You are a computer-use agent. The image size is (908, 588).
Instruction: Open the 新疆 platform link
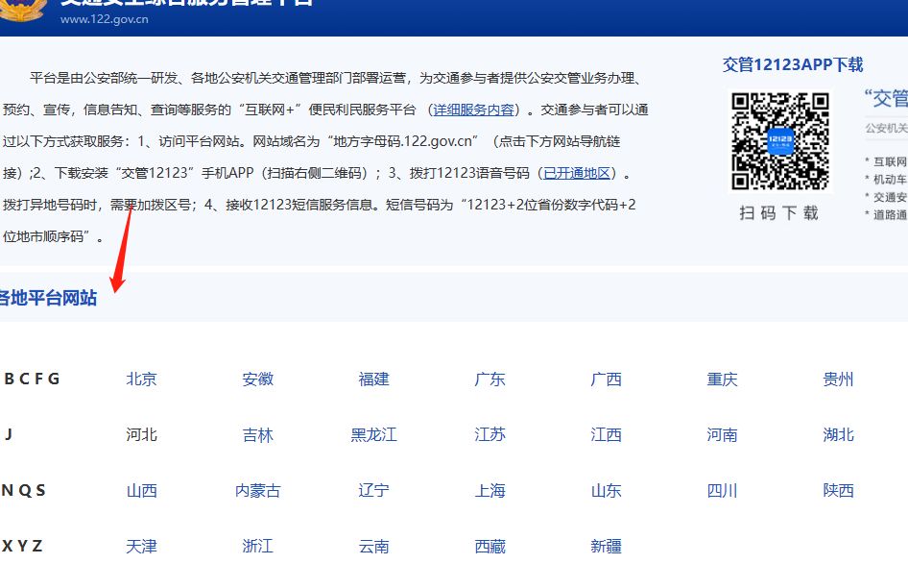tap(607, 547)
